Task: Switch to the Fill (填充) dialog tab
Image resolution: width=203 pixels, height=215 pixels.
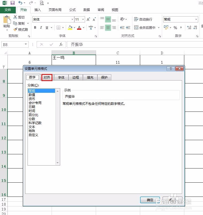Action: 90,78
